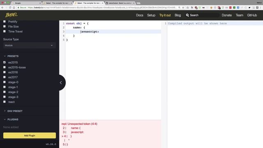Toggle the Prettify checkbox
Viewport: 263px width, 148px height.
coord(5,21)
